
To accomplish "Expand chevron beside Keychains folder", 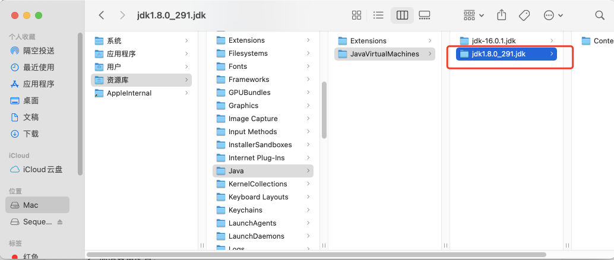I will click(x=309, y=210).
